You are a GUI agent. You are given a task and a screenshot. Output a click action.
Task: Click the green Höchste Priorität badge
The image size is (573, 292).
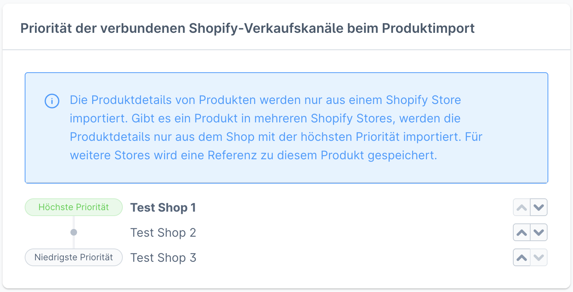click(73, 207)
